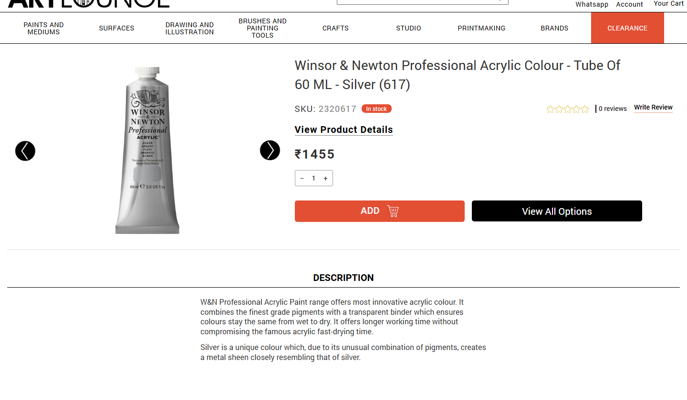Viewport: 687px width, 400px height.
Task: Open the Paints and Mediums menu
Action: click(43, 28)
